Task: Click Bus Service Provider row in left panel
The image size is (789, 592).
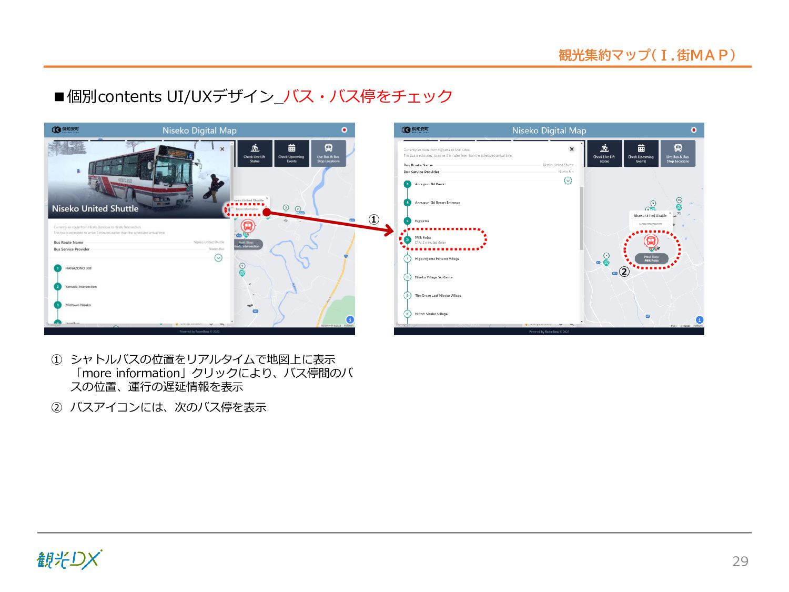Action: (139, 249)
